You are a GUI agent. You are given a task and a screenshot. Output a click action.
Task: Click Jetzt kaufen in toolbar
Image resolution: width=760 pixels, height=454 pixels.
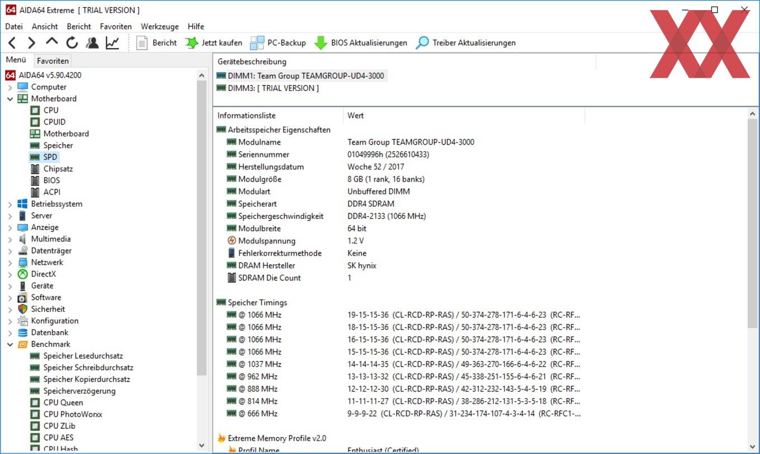pyautogui.click(x=213, y=43)
